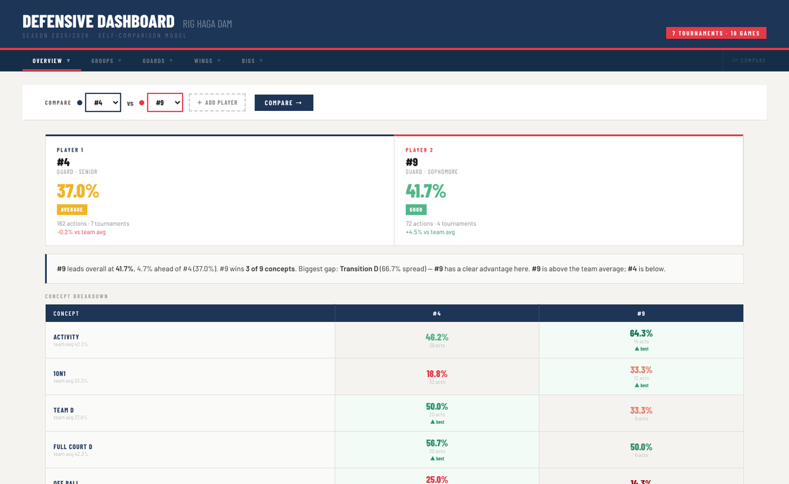
Task: Click the 'Guard · Sophomore' subtitle
Action: (431, 172)
